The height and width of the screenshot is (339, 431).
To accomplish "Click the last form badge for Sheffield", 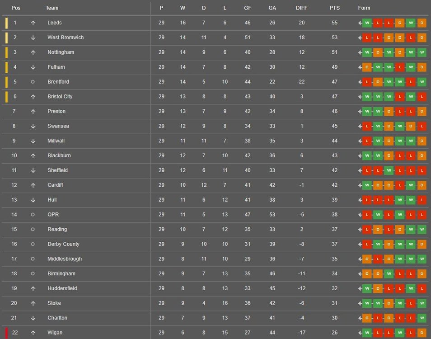I will click(x=422, y=170).
